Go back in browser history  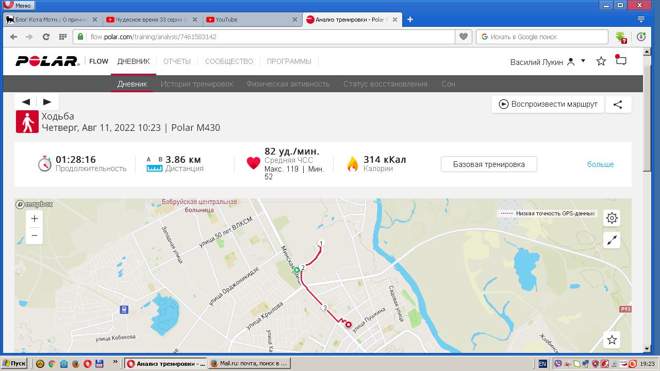(13, 37)
